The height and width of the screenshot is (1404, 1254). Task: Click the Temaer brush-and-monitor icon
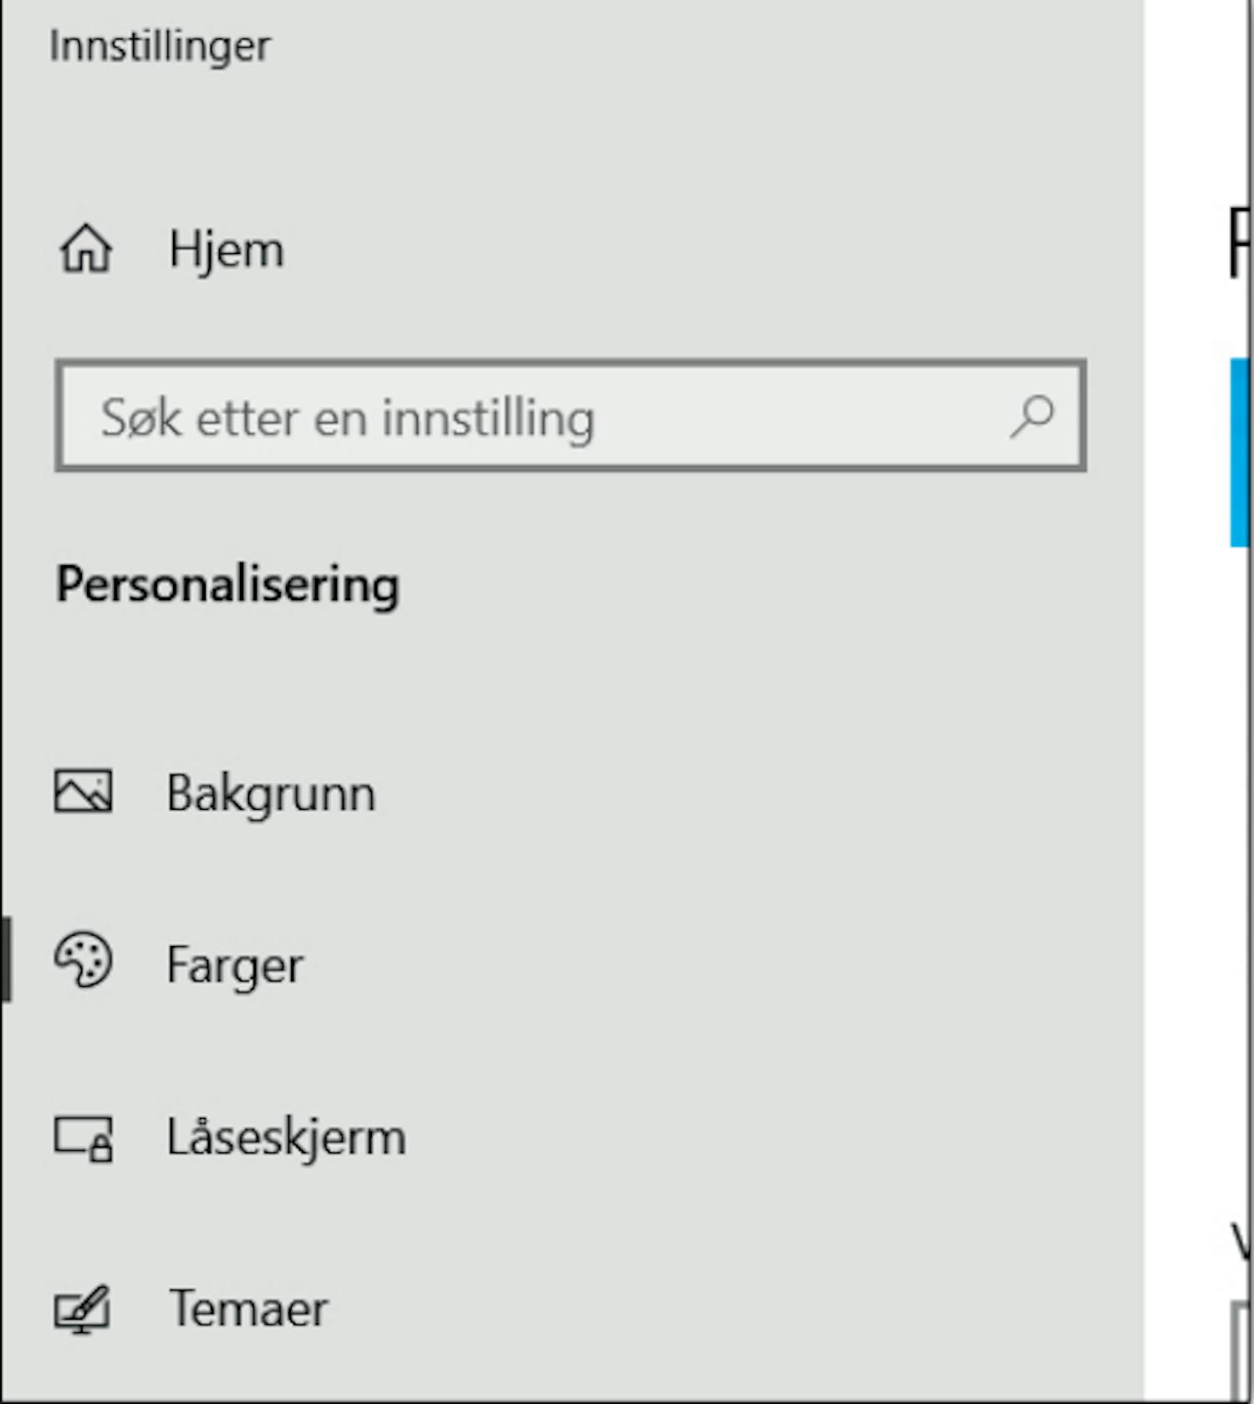click(82, 1309)
